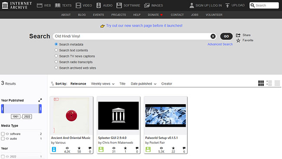Click views eye on Spleeter GUI card
The height and width of the screenshot is (159, 282).
tap(114, 148)
